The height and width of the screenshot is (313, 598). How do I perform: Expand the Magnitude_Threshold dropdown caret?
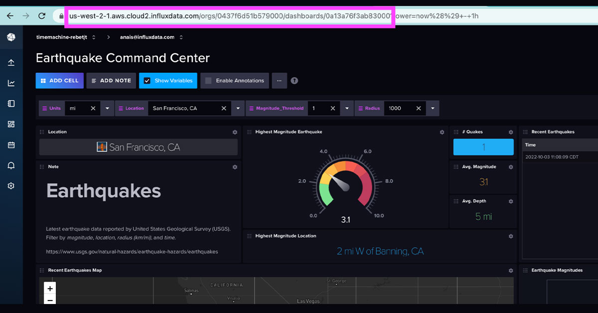[347, 108]
